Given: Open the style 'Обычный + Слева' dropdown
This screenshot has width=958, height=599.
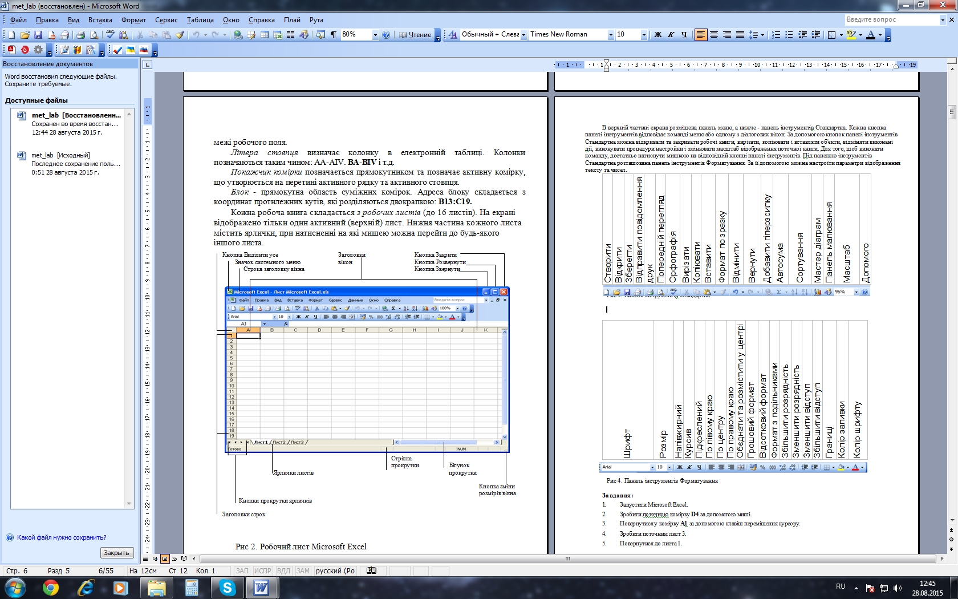Looking at the screenshot, I should coord(523,35).
